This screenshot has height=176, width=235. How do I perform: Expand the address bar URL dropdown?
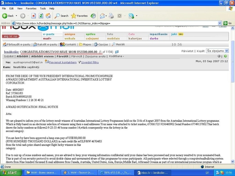220,23
